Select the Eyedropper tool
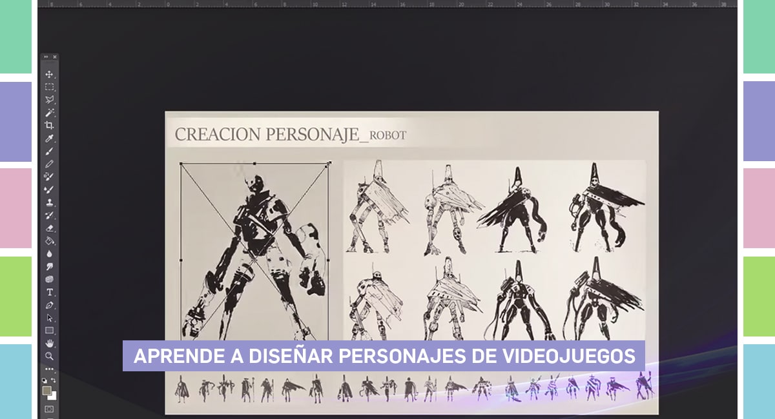 [x=49, y=138]
